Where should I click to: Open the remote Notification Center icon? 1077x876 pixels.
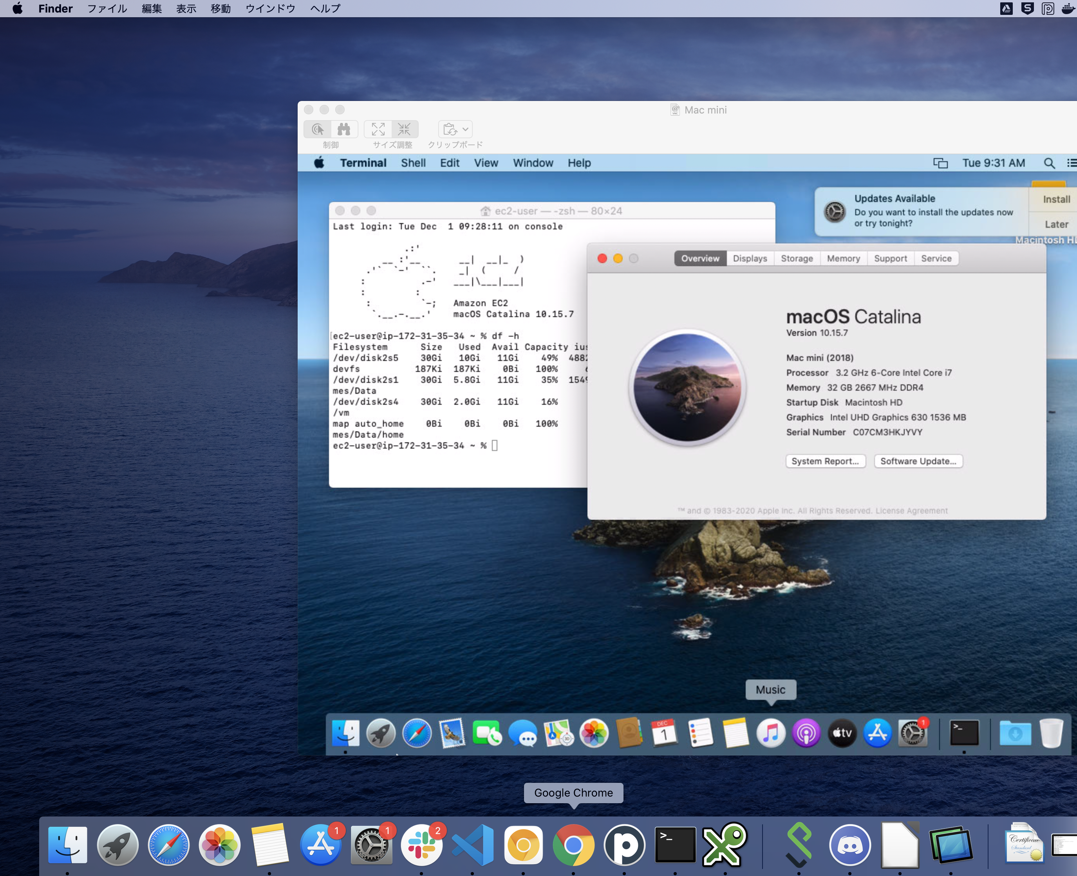pos(1072,163)
